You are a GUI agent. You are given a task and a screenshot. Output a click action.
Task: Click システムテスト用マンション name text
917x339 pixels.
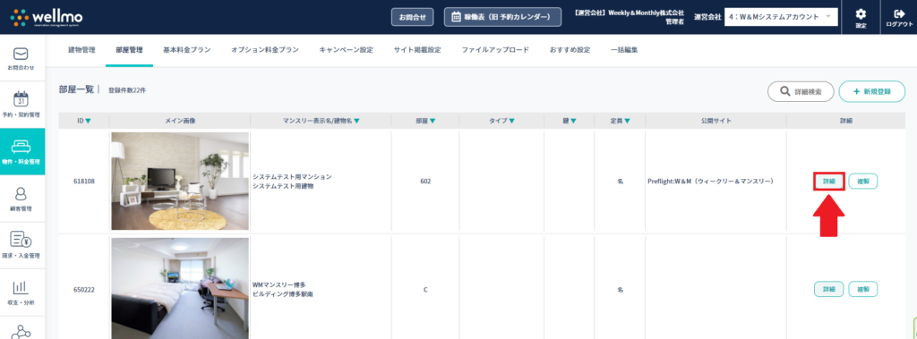[x=292, y=176]
